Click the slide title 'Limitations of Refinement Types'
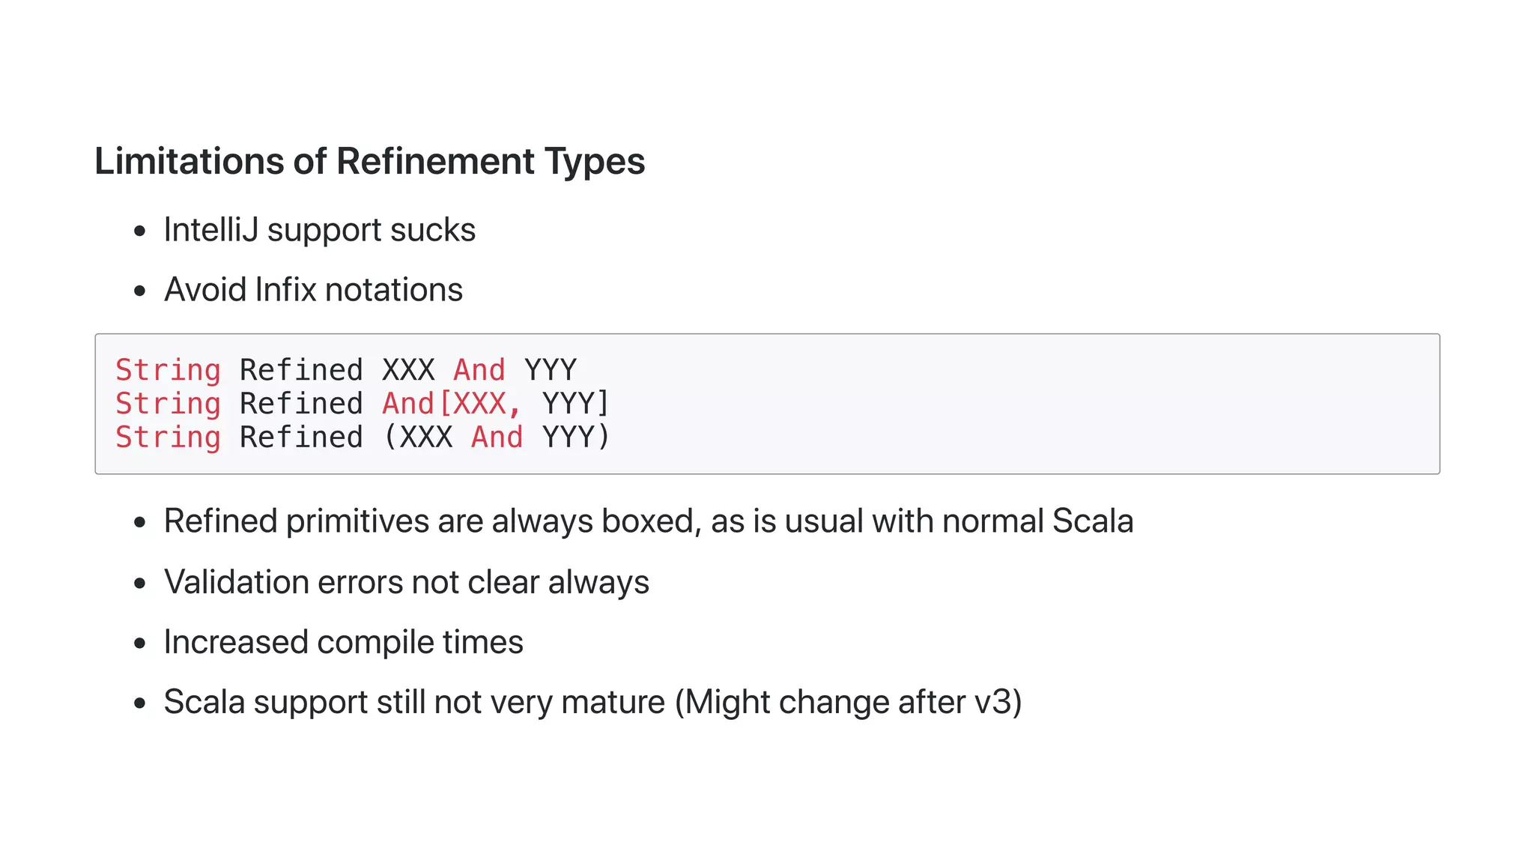 [369, 161]
